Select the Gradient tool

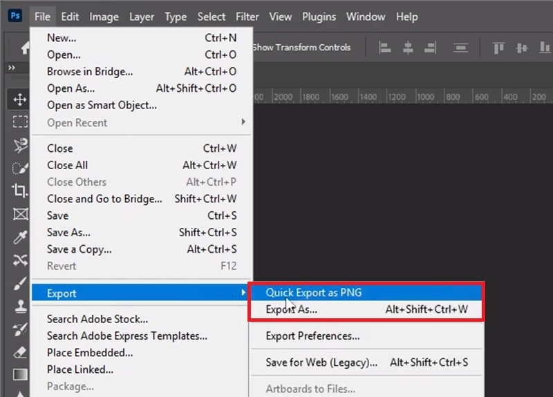tap(20, 374)
